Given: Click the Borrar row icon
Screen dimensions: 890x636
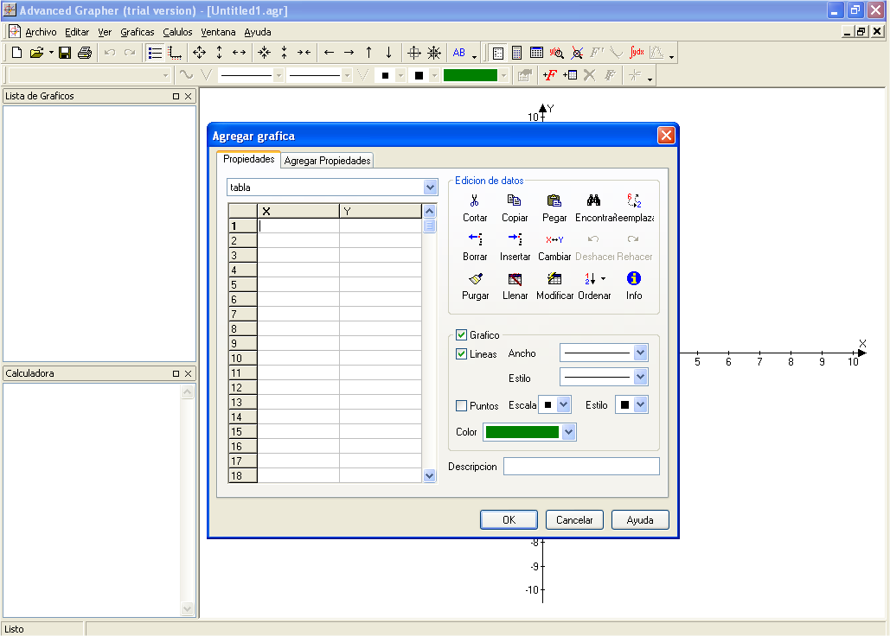Looking at the screenshot, I should pos(475,239).
